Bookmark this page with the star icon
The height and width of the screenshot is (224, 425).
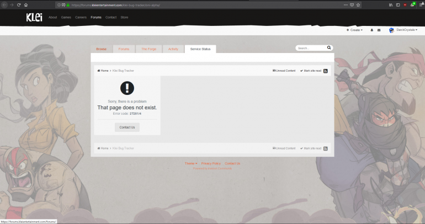pyautogui.click(x=358, y=5)
